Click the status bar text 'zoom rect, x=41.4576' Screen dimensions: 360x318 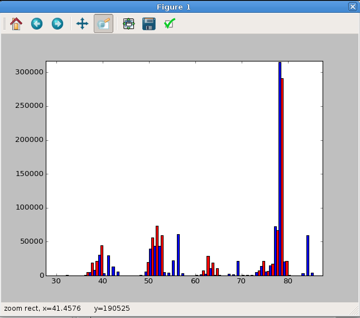pos(42,308)
